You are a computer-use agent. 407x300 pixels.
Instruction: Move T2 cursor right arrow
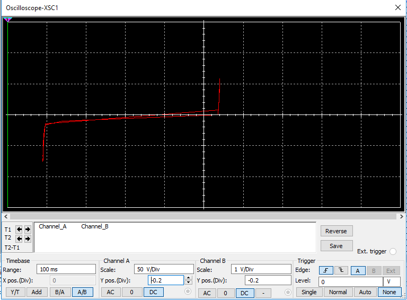point(28,239)
